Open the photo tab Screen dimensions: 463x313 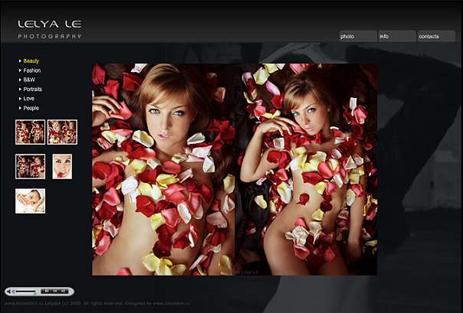(358, 36)
